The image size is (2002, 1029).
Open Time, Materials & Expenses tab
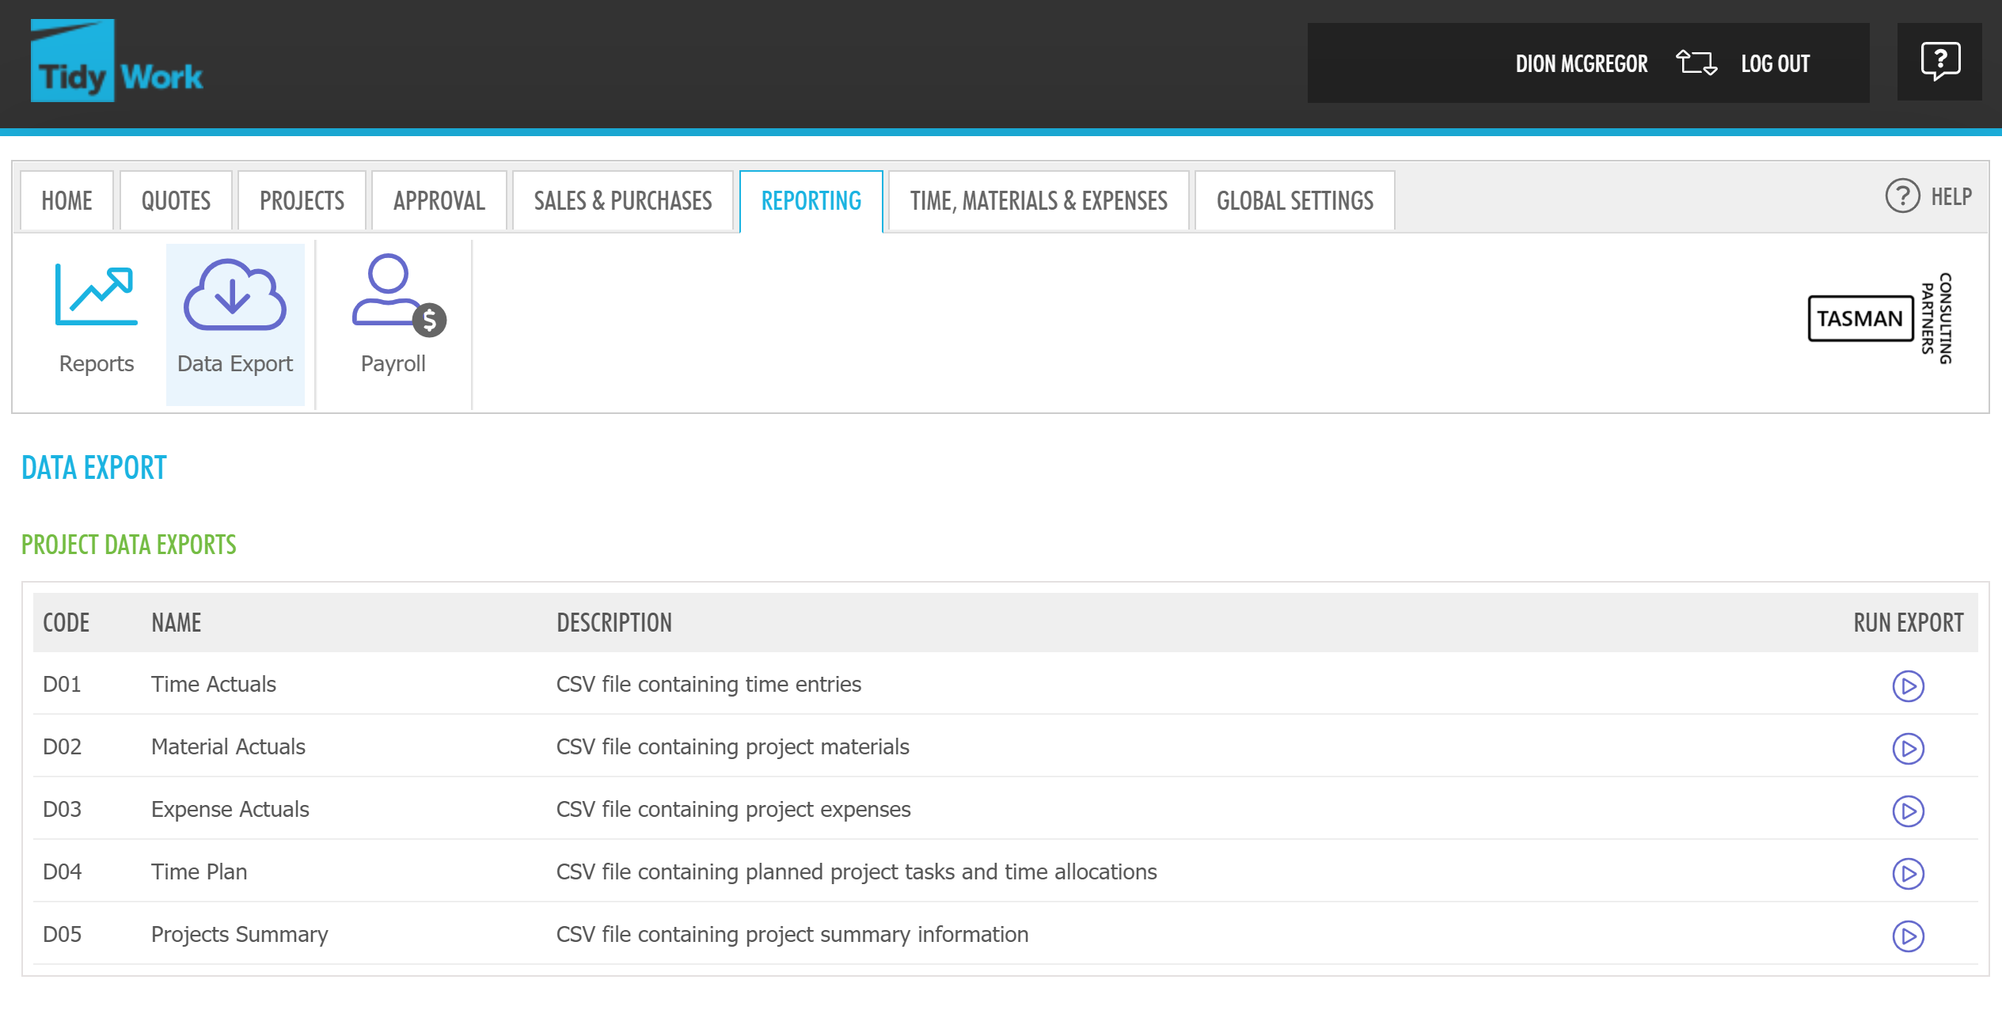pyautogui.click(x=1039, y=201)
